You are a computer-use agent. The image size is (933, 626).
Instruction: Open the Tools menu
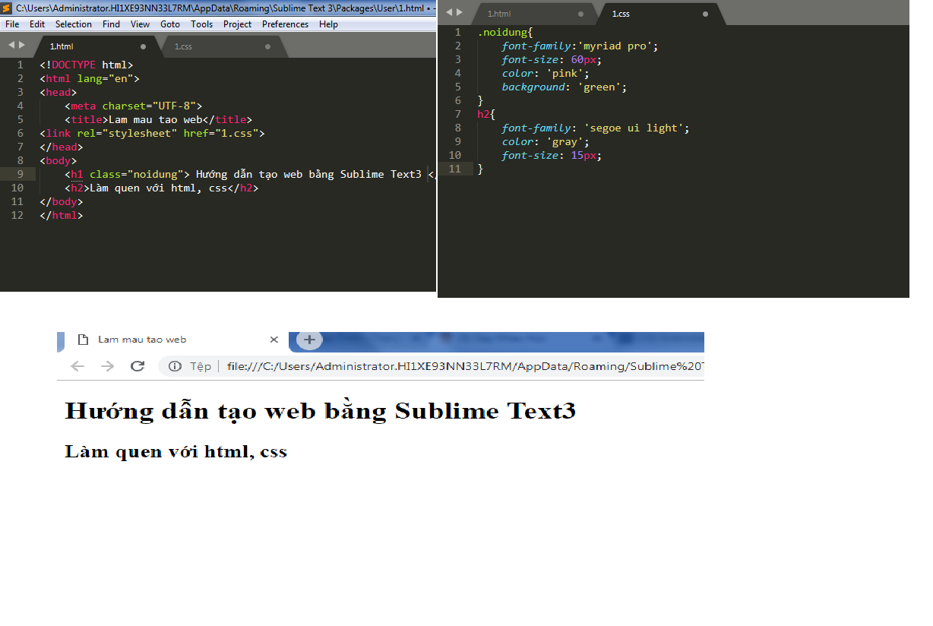pos(201,24)
